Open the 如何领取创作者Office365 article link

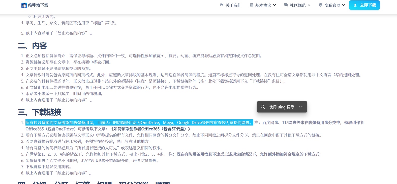150,129
